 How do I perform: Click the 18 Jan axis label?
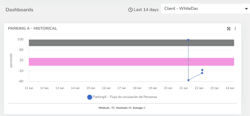[x=137, y=88]
